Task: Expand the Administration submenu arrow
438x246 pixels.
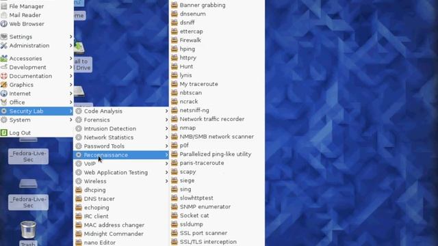Action: point(70,46)
